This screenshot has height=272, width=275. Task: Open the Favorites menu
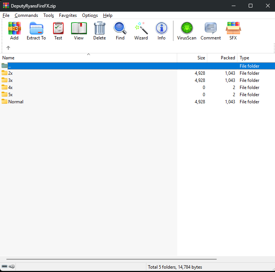(68, 15)
